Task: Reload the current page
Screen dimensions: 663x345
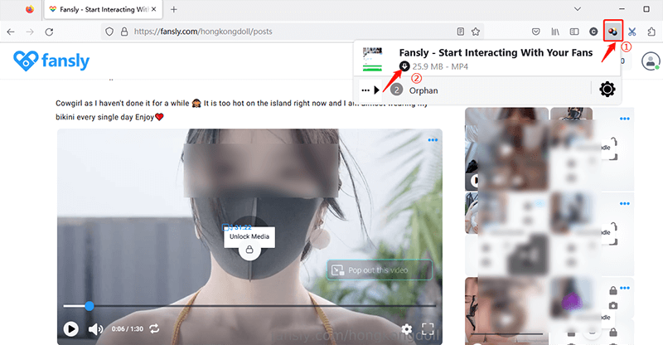Action: (50, 32)
